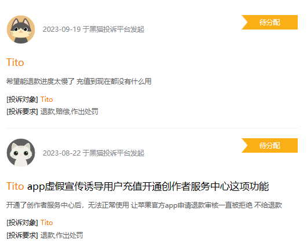Click 待分配 badge on 2023-08-22 complaint
The width and height of the screenshot is (307, 247).
pyautogui.click(x=269, y=146)
